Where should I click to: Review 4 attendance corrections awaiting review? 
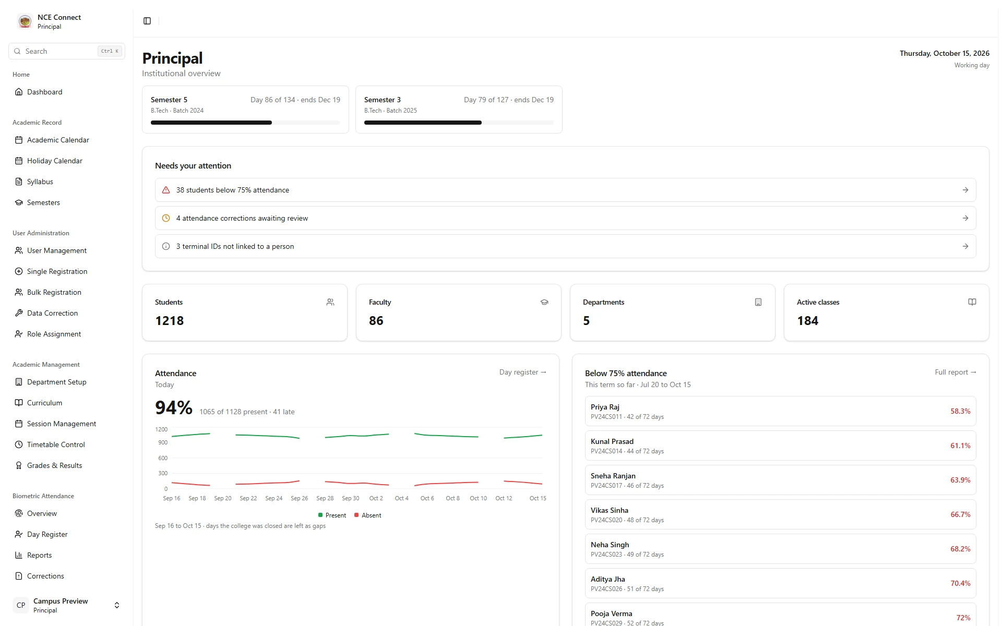click(x=565, y=218)
